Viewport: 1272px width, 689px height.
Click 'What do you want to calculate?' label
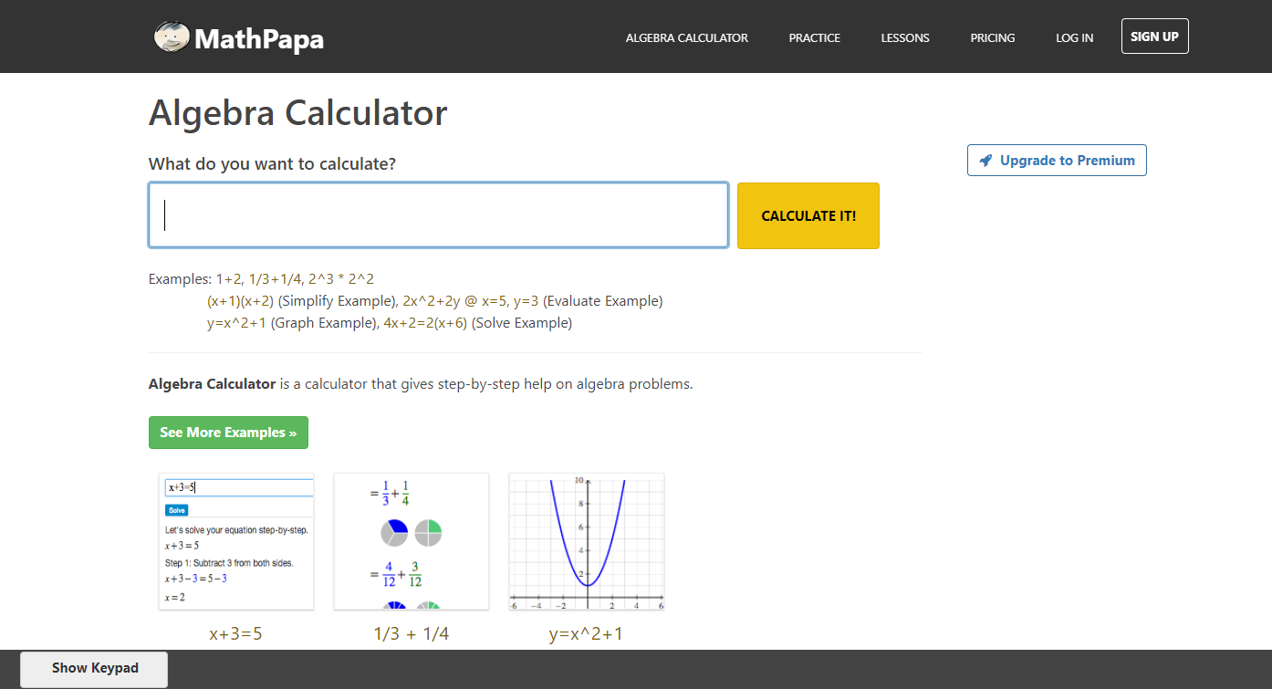pos(273,164)
